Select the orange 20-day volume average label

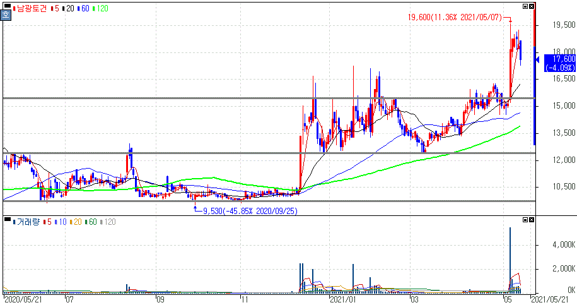click(x=76, y=222)
